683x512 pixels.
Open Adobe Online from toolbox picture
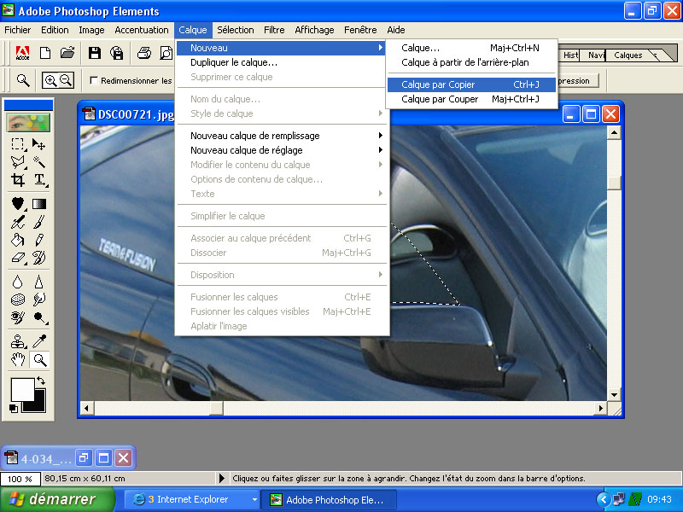(28, 123)
